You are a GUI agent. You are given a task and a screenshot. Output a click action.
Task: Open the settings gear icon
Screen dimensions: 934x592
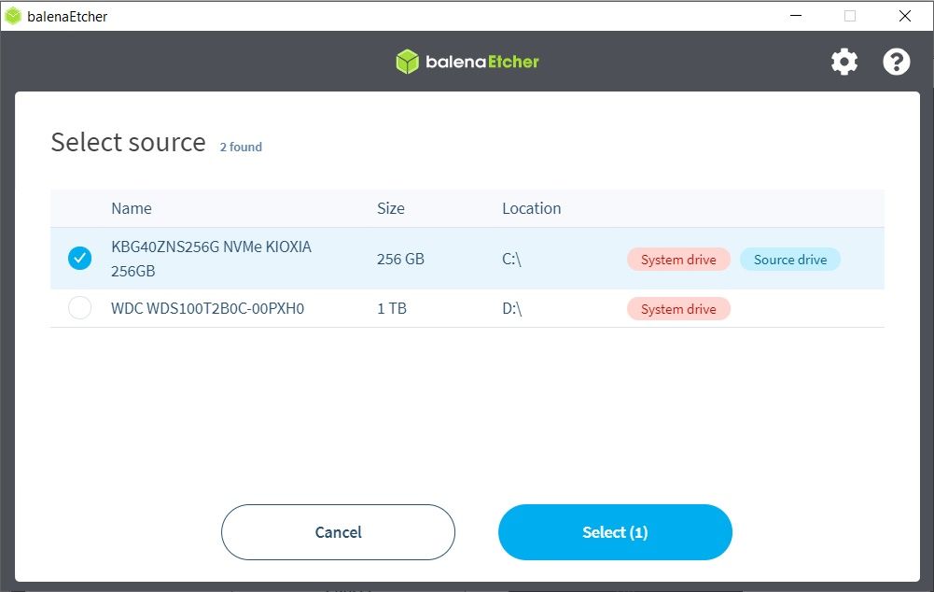pyautogui.click(x=843, y=61)
